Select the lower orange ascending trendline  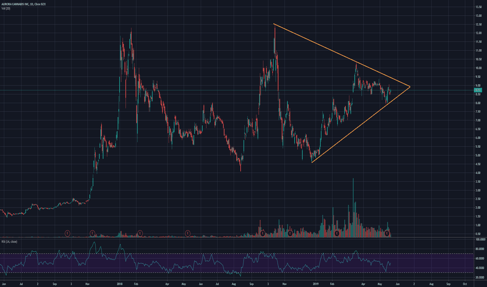click(x=361, y=125)
